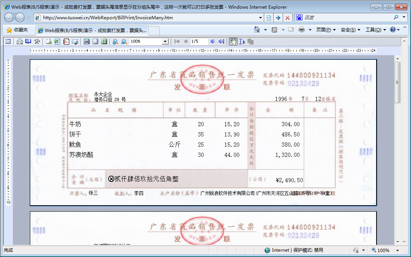This screenshot has height=257, width=411.
Task: Toggle the hand pan tool
Action: 233,42
